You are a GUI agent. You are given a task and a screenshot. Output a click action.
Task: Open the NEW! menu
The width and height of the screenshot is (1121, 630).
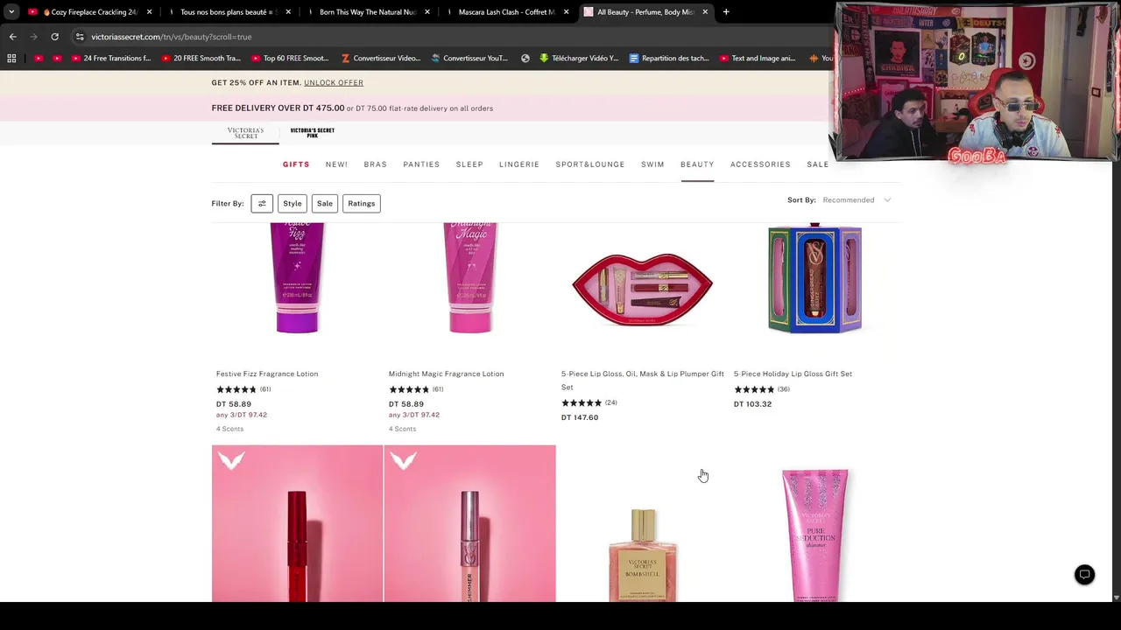pyautogui.click(x=336, y=164)
